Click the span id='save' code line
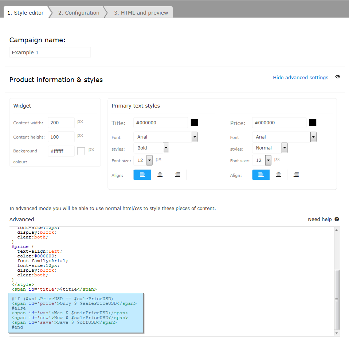349x338 pixels. tap(64, 322)
